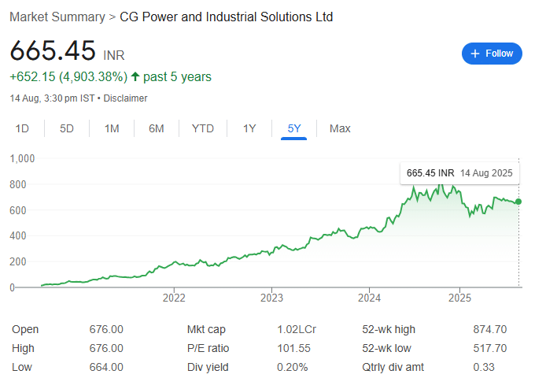Select the 6M time range tab
Image resolution: width=546 pixels, height=389 pixels.
(157, 128)
